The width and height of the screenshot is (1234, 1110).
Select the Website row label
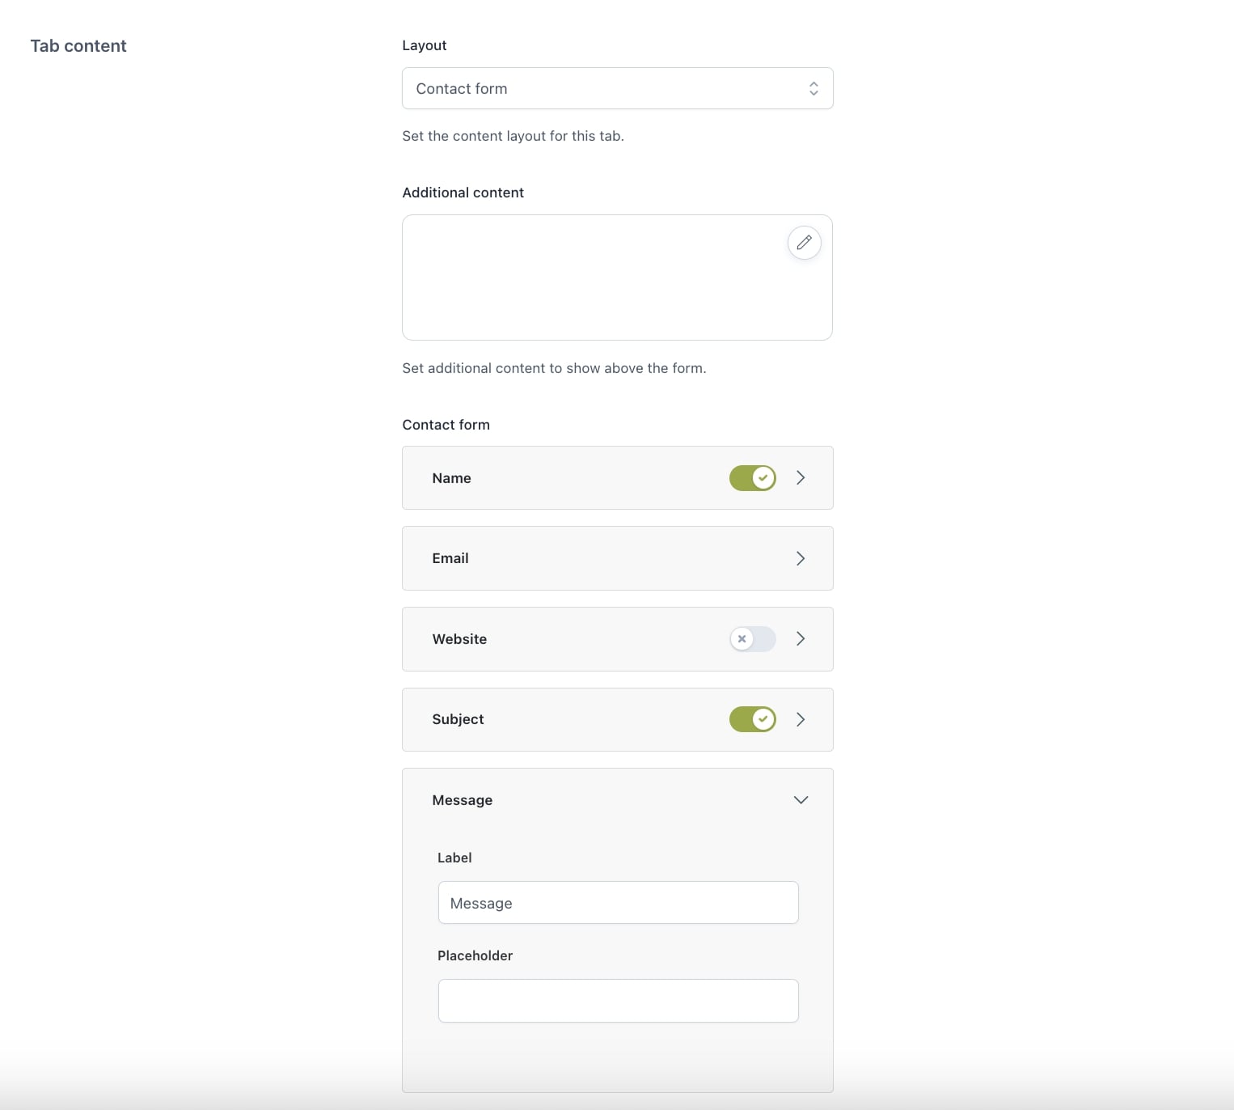(x=459, y=639)
